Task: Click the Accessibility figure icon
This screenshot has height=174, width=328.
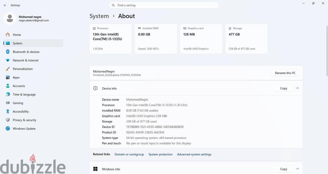Action: 8,111
